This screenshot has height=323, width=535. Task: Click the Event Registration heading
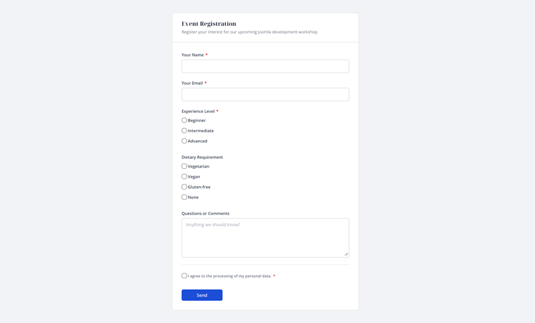coord(209,24)
